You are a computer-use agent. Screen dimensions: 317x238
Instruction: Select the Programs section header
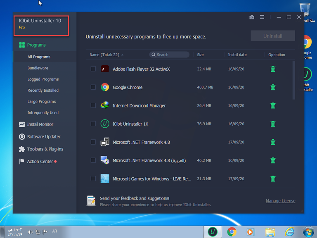click(32, 45)
